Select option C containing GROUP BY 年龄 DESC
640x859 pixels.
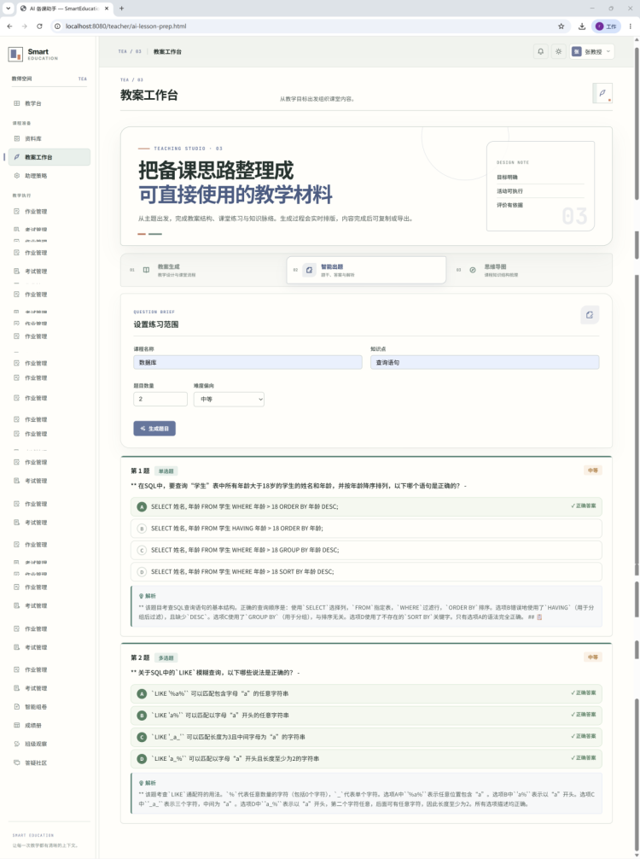click(366, 550)
